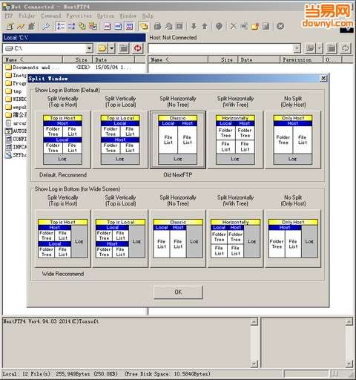
Task: Click the log pane scroll-down arrow
Action: [254, 364]
